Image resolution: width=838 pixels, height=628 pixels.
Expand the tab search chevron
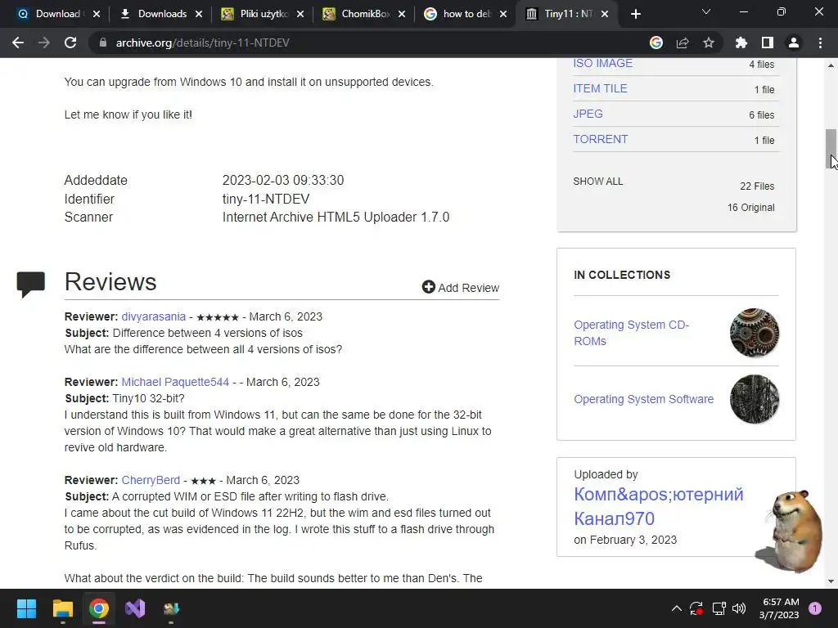coord(706,11)
